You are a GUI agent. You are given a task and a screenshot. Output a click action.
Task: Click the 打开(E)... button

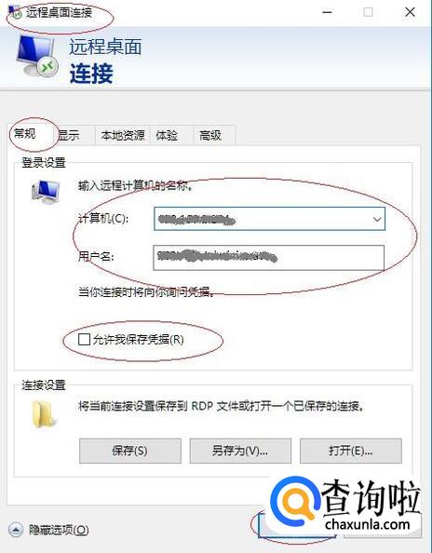[x=351, y=451]
